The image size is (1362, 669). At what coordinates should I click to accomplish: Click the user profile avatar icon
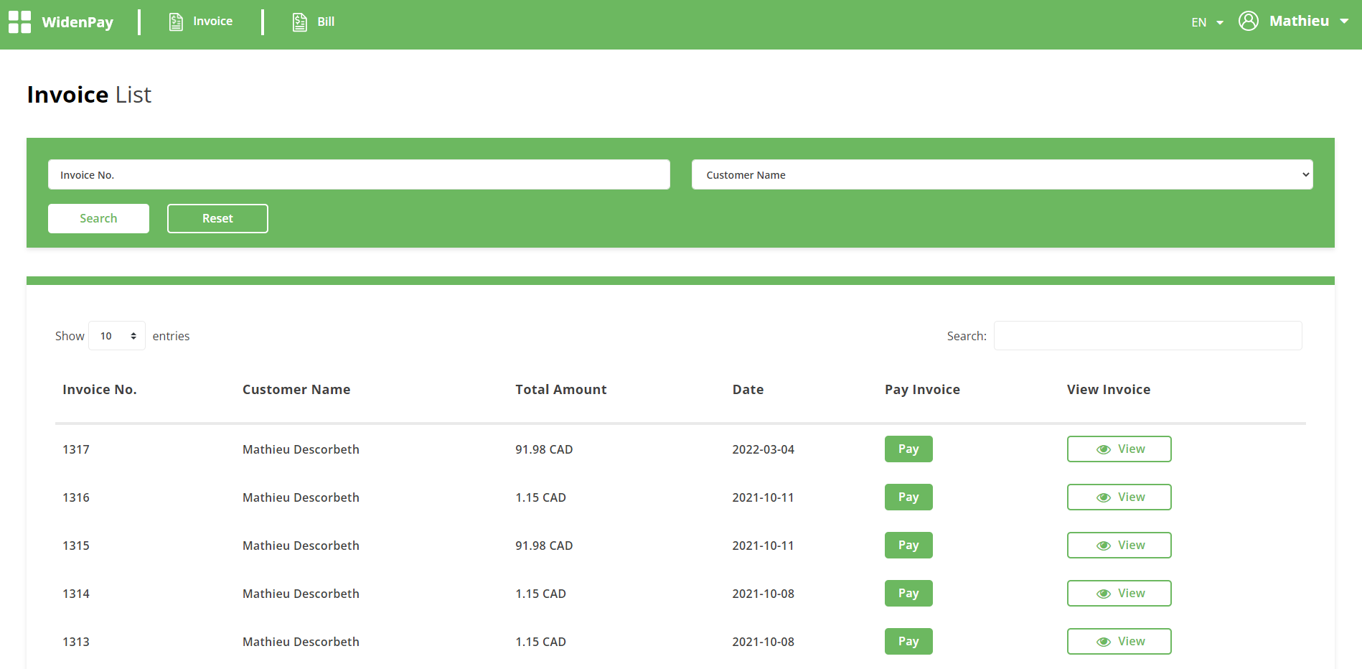(1248, 21)
